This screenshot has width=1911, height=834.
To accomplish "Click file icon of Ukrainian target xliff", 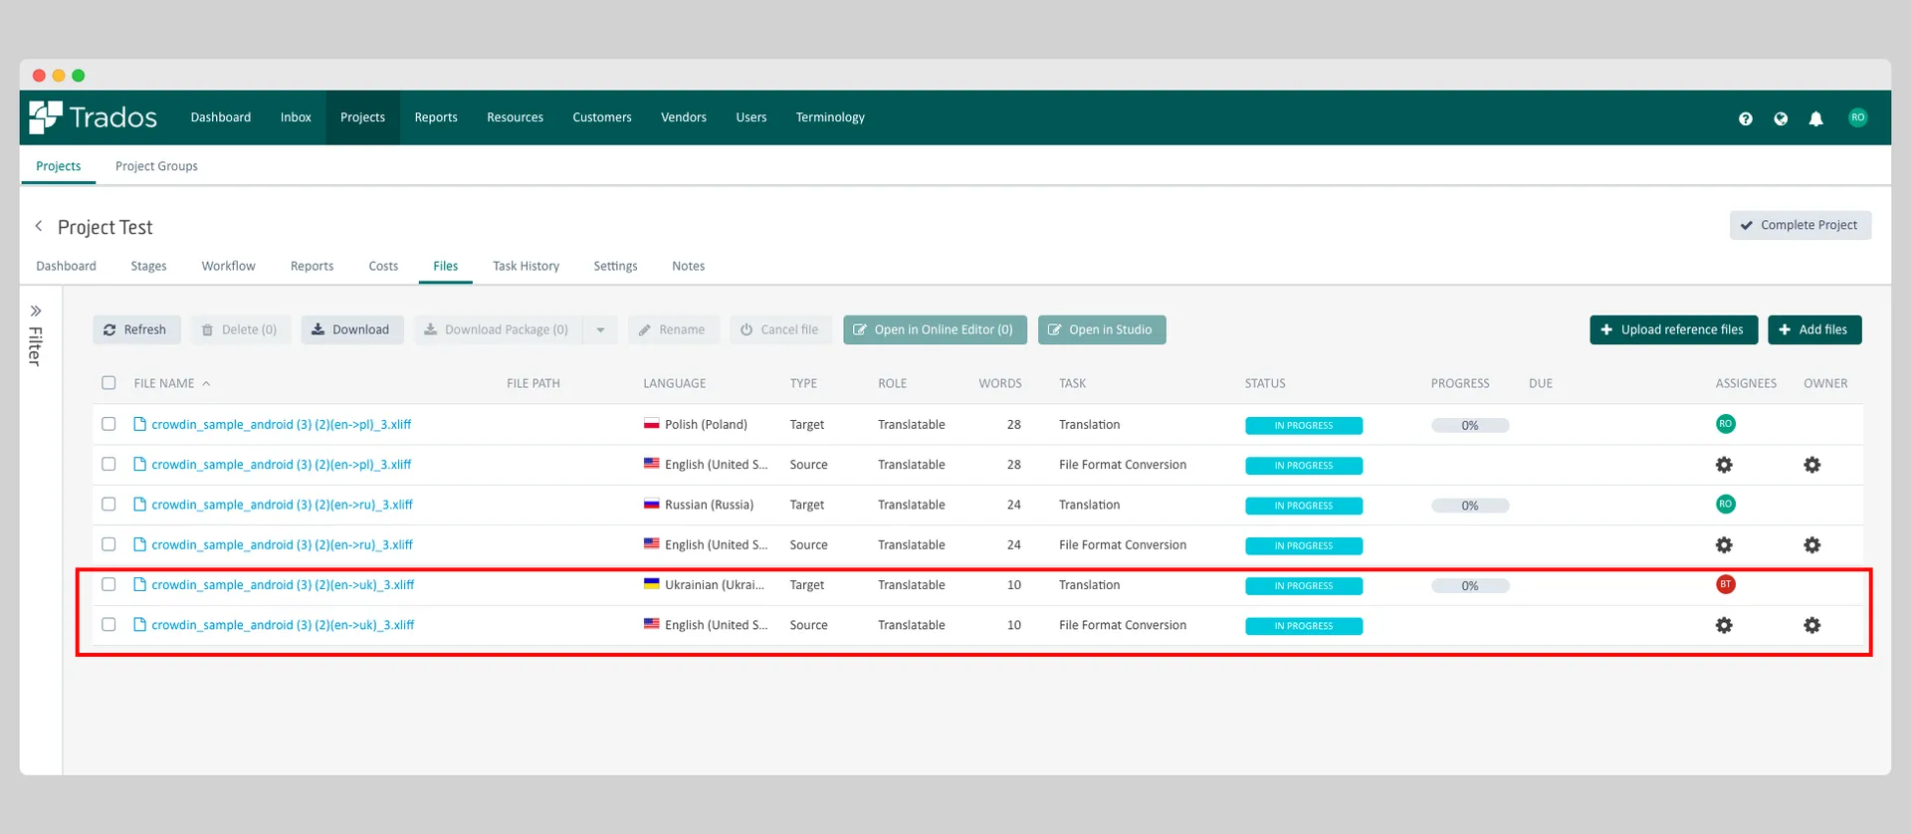I will point(140,584).
